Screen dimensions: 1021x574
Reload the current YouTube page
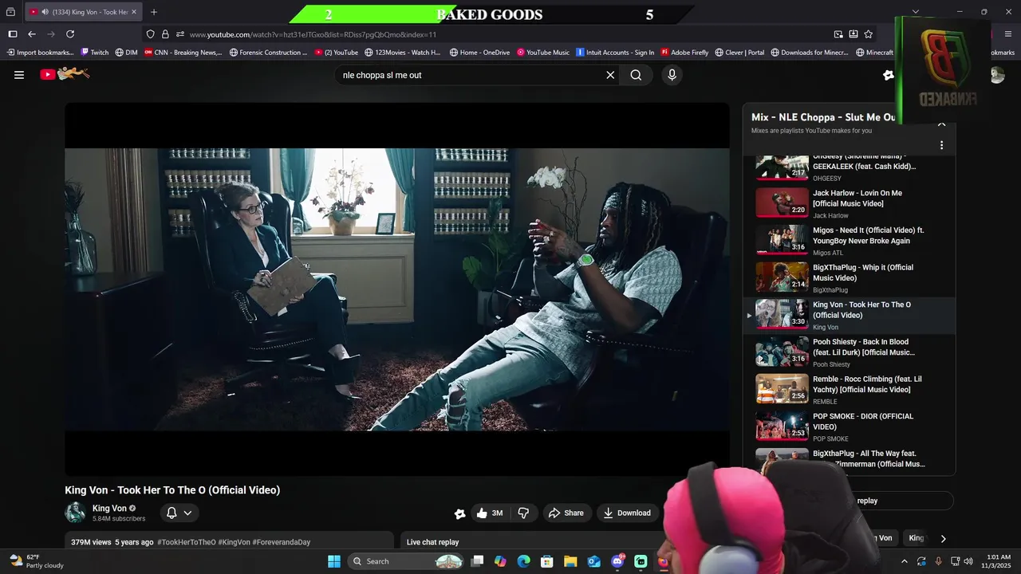pos(70,34)
